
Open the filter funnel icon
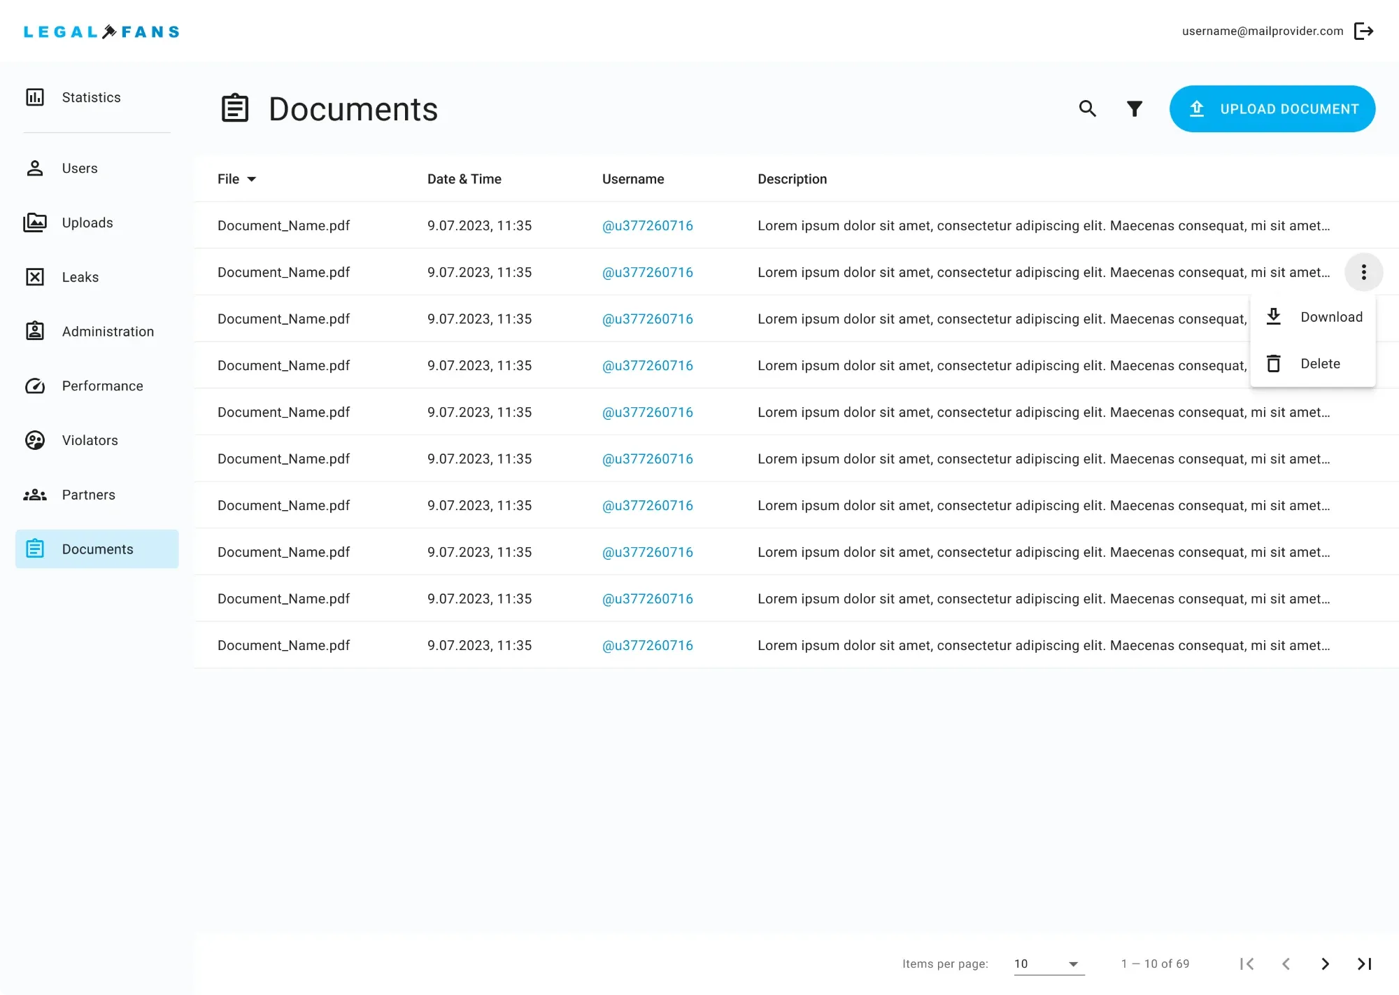point(1135,108)
